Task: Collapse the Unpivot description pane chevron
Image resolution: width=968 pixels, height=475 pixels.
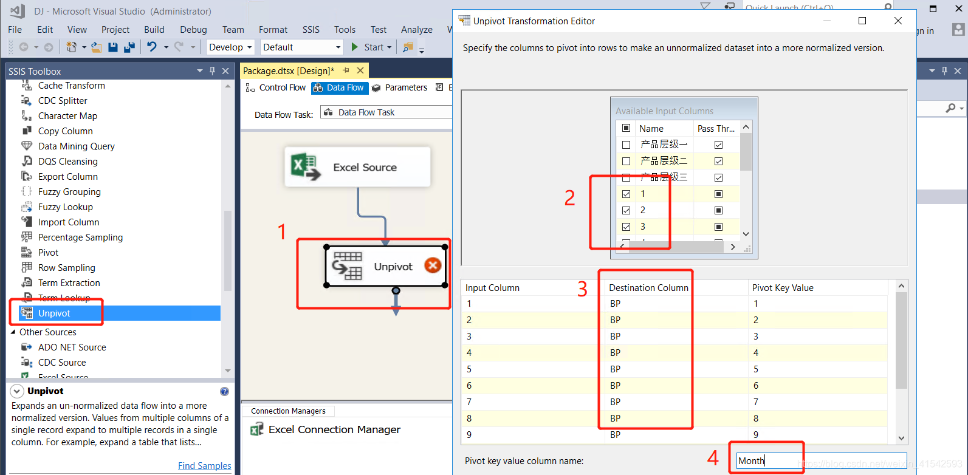Action: (x=17, y=391)
